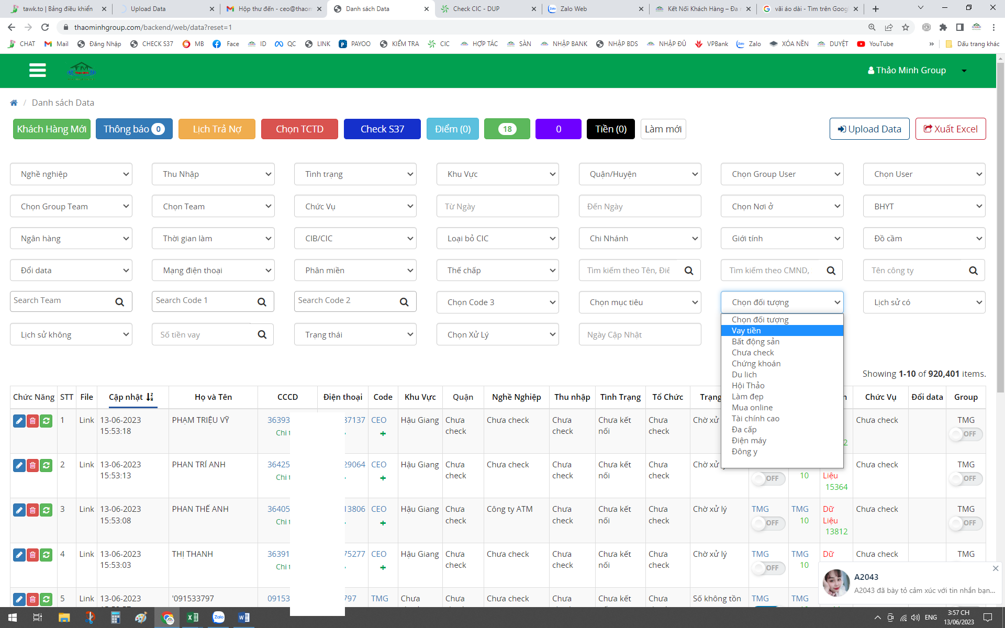Viewport: 1005px width, 628px height.
Task: Toggle the Group OFF switch for PHAN THẾ ANH
Action: pyautogui.click(x=966, y=523)
